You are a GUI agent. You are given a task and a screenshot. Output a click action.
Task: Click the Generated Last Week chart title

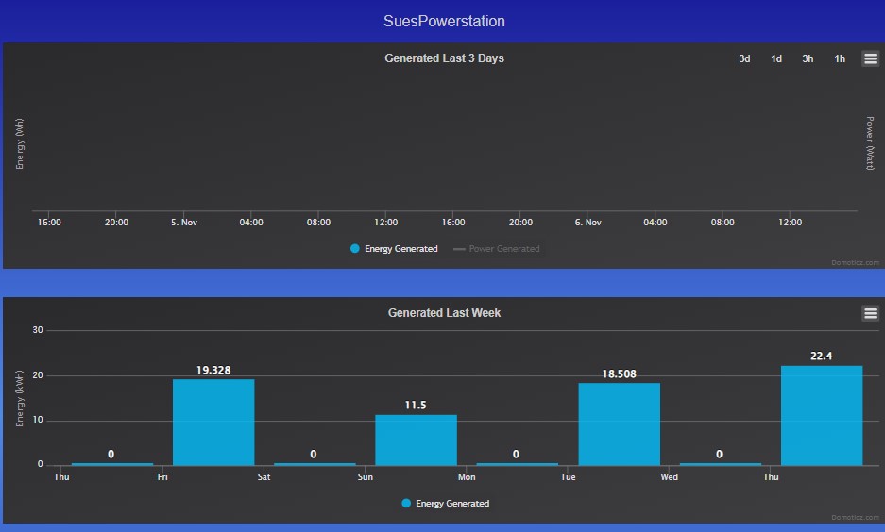[444, 313]
